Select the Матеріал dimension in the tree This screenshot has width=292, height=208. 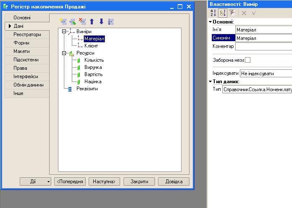[94, 39]
